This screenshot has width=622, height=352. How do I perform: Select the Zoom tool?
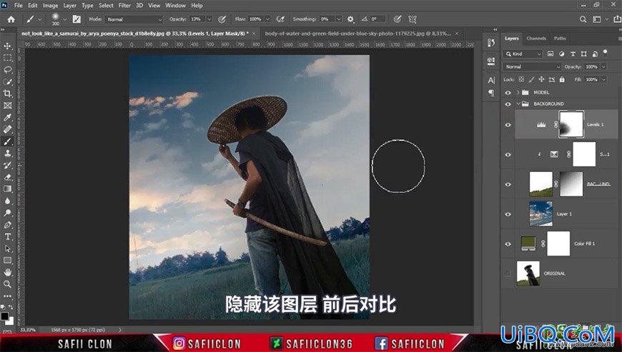pyautogui.click(x=8, y=284)
